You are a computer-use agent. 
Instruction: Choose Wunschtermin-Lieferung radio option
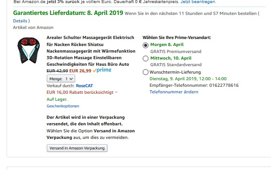click(146, 72)
